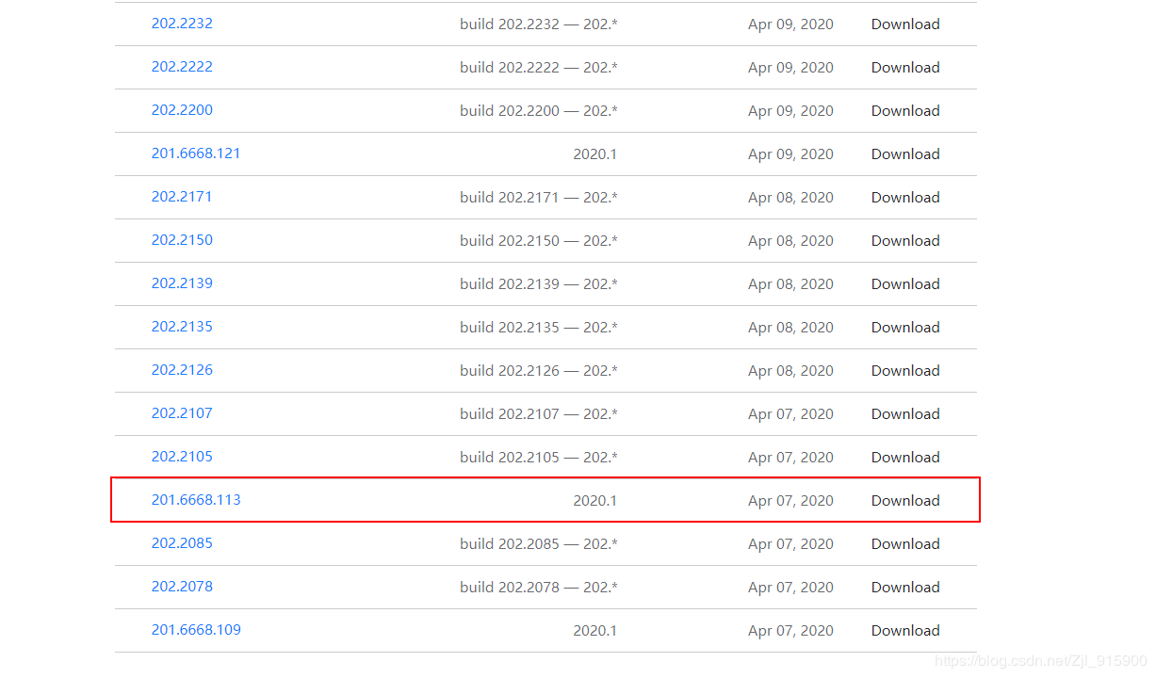Download build 202.2078
The image size is (1156, 678).
click(x=904, y=588)
